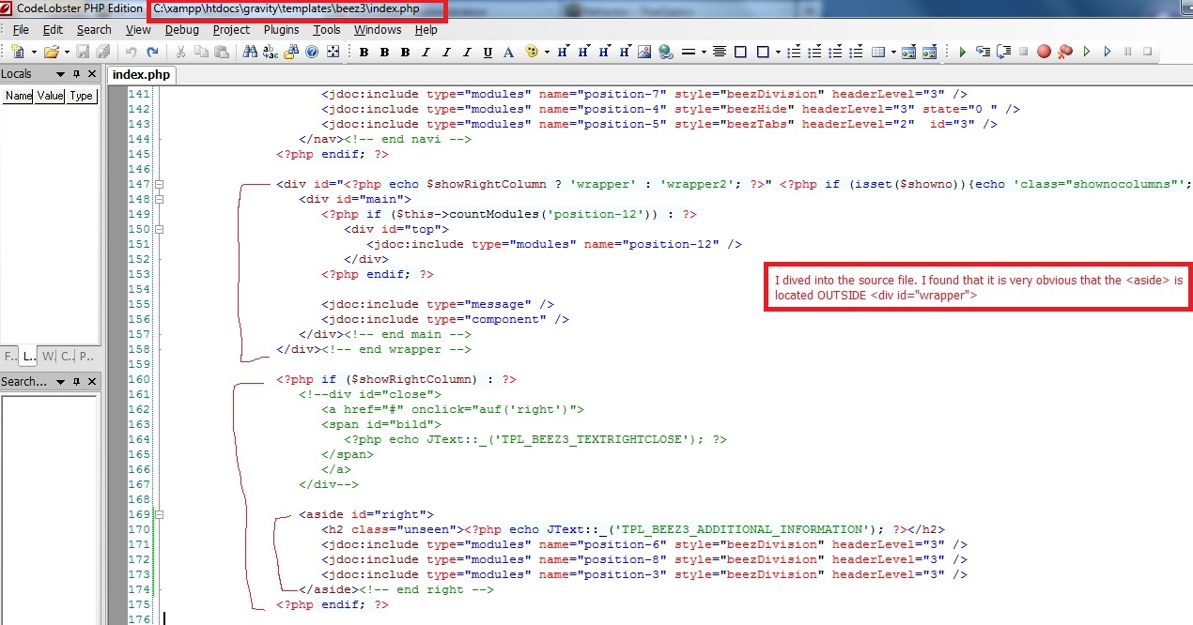This screenshot has height=625, width=1193.
Task: Click the center align text icon
Action: click(x=719, y=52)
